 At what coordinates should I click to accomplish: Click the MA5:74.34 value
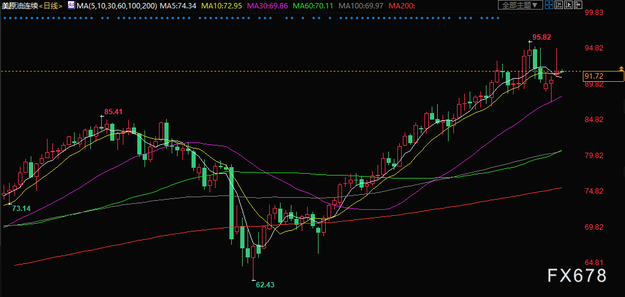coord(178,5)
